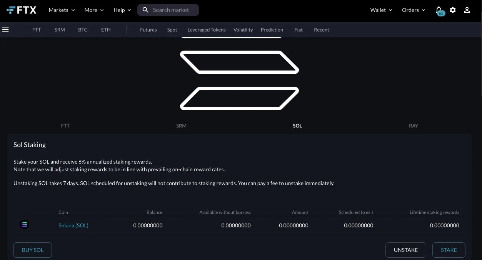Screen dimensions: 482x260
Task: Click the search magnifier icon
Action: 145,10
